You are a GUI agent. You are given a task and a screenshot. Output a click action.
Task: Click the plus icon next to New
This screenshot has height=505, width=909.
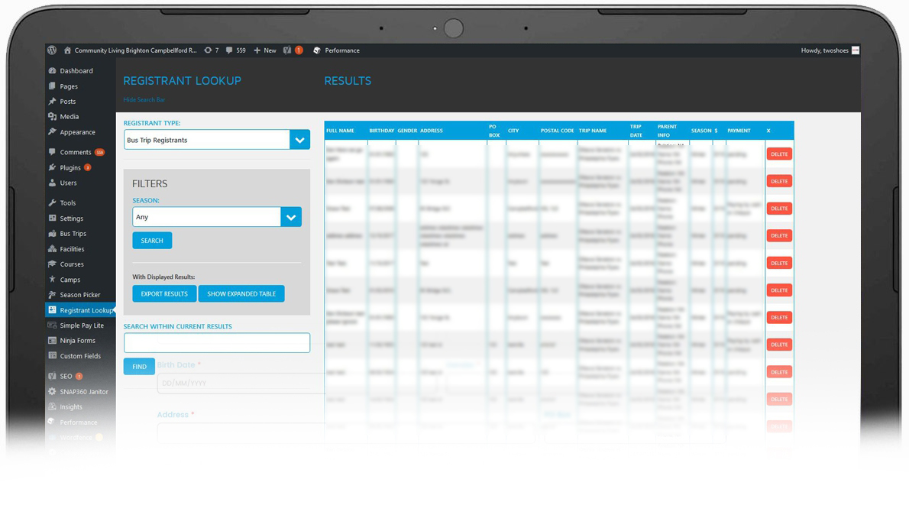257,50
